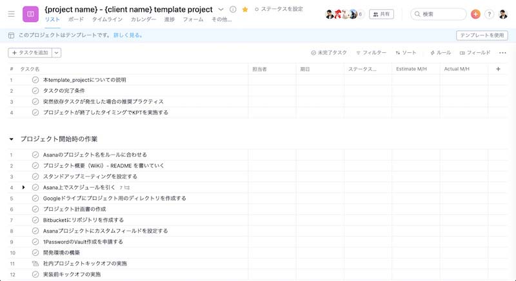The image size is (516, 281).
Task: Complete task 本template_projectについての説明
Action: [x=35, y=80]
